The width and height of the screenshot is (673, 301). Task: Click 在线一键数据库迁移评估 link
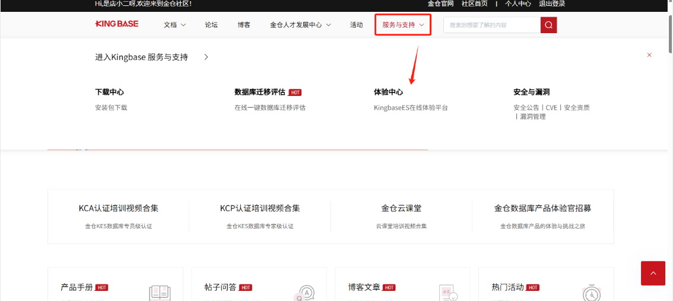tap(270, 108)
